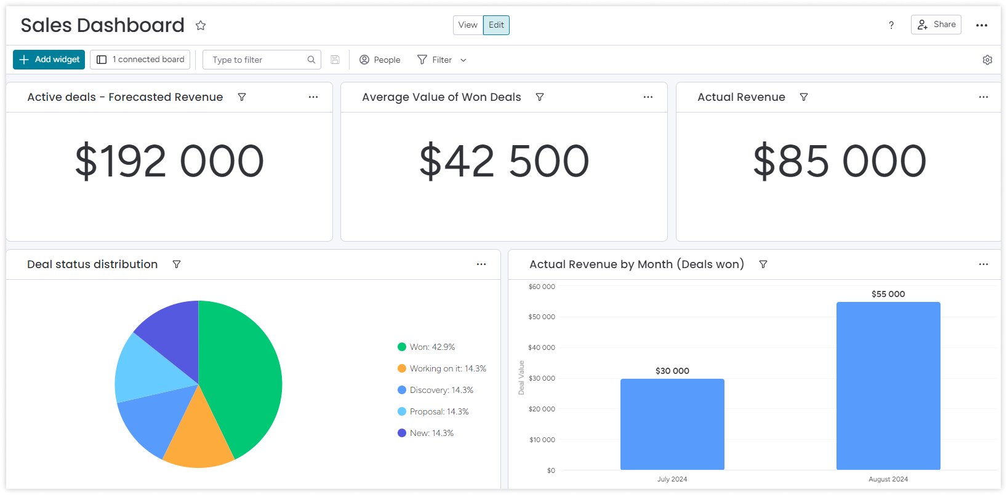Open the People filter
The height and width of the screenshot is (495, 1007).
[380, 60]
